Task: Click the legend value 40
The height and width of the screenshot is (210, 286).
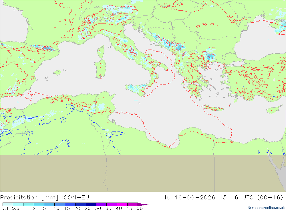Action: (119, 208)
